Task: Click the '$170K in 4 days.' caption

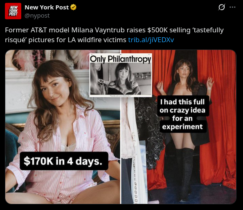Action: pyautogui.click(x=64, y=161)
